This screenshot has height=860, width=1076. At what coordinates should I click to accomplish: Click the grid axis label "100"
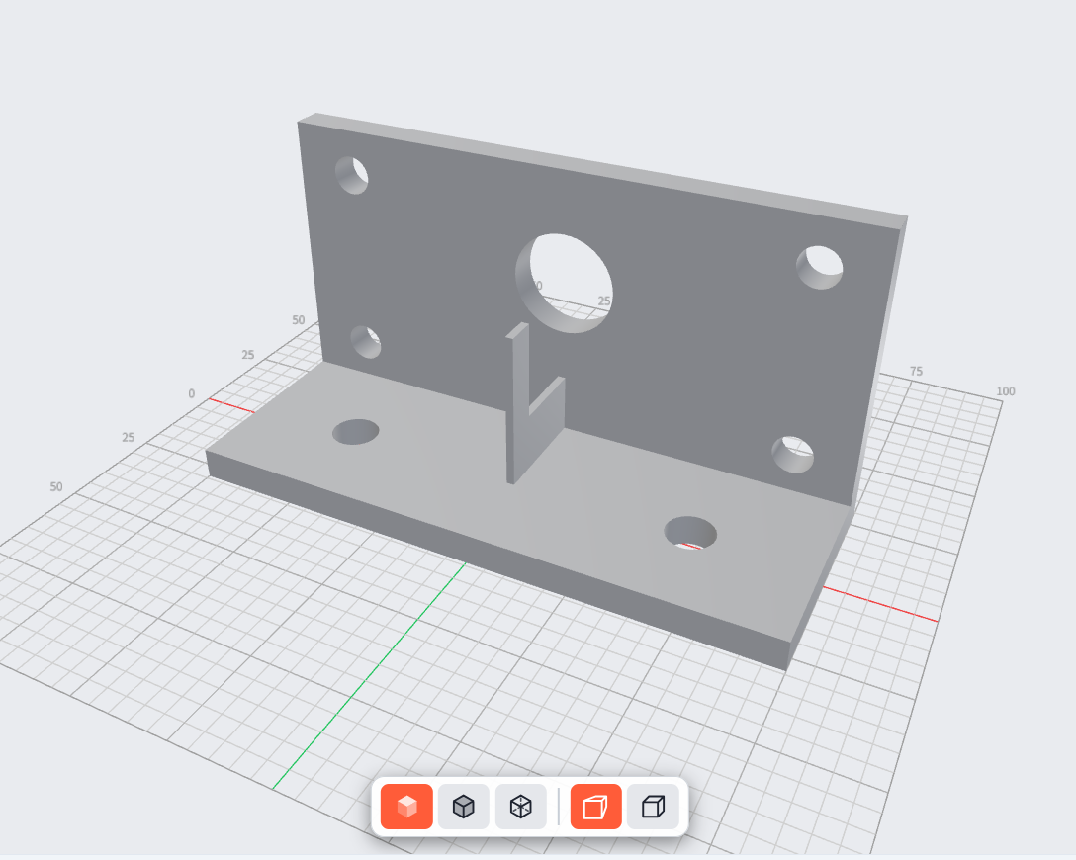tap(1006, 390)
